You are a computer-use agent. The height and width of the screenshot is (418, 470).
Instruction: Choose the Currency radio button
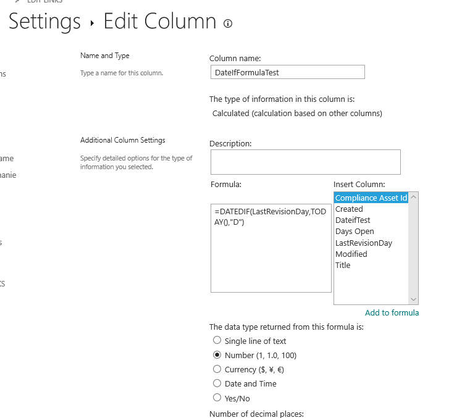pos(217,369)
